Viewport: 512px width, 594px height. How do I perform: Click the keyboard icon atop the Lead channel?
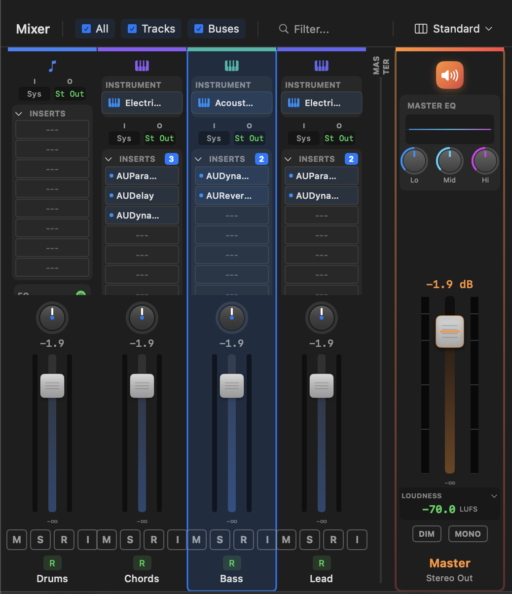[321, 65]
